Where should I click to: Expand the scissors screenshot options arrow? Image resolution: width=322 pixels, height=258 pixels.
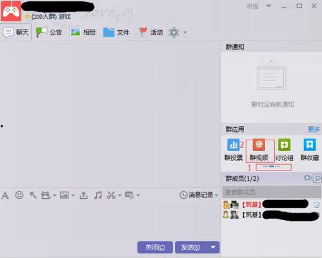click(x=119, y=196)
